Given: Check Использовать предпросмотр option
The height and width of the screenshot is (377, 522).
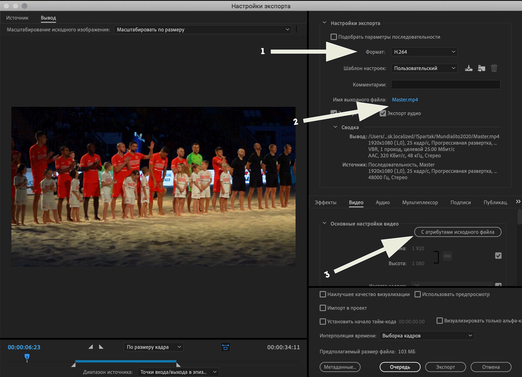Looking at the screenshot, I should (418, 294).
